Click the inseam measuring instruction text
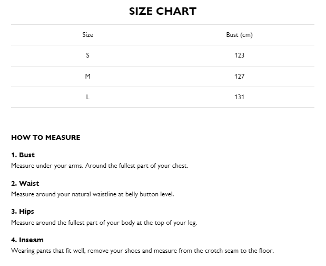The image size is (326, 266). pos(142,251)
